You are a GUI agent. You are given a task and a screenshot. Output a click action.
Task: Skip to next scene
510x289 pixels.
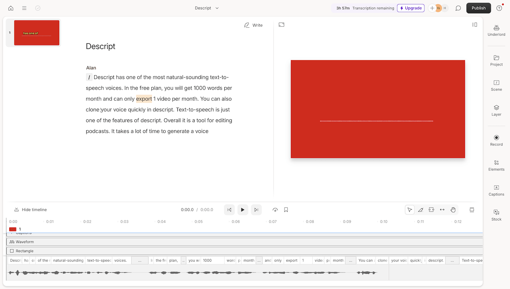point(256,210)
